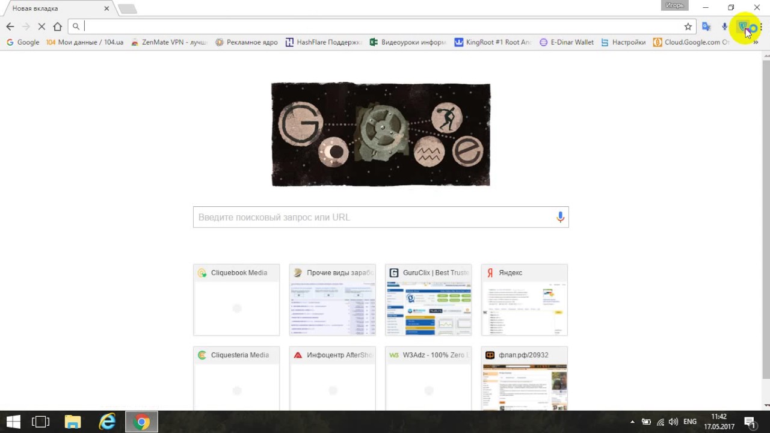Viewport: 770px width, 433px height.
Task: Open the Wi-Fi network icon
Action: tap(661, 422)
